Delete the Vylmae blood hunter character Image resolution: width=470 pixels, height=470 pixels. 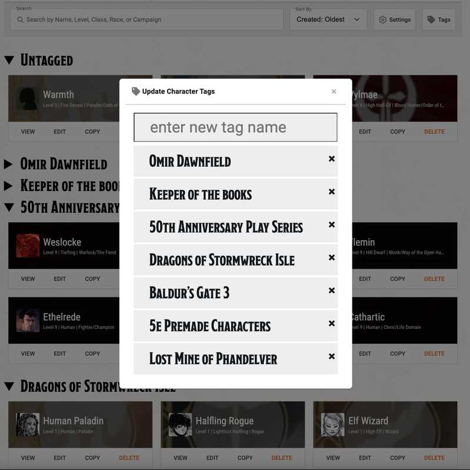click(434, 132)
